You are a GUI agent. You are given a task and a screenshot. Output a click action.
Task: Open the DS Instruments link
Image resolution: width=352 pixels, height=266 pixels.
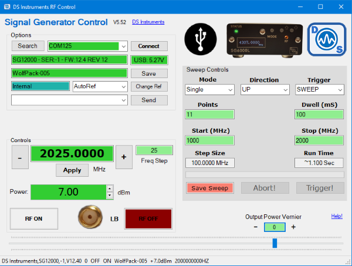148,22
